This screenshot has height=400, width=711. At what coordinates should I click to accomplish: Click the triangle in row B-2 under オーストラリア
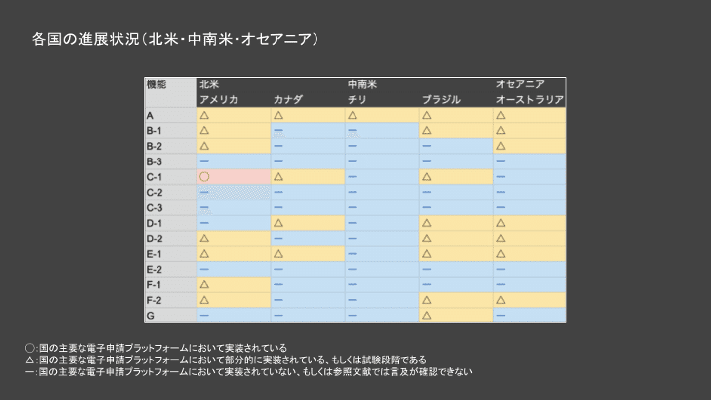coord(501,146)
